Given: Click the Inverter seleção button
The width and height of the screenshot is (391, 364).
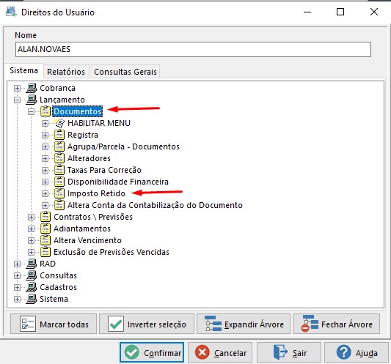Looking at the screenshot, I should 147,324.
